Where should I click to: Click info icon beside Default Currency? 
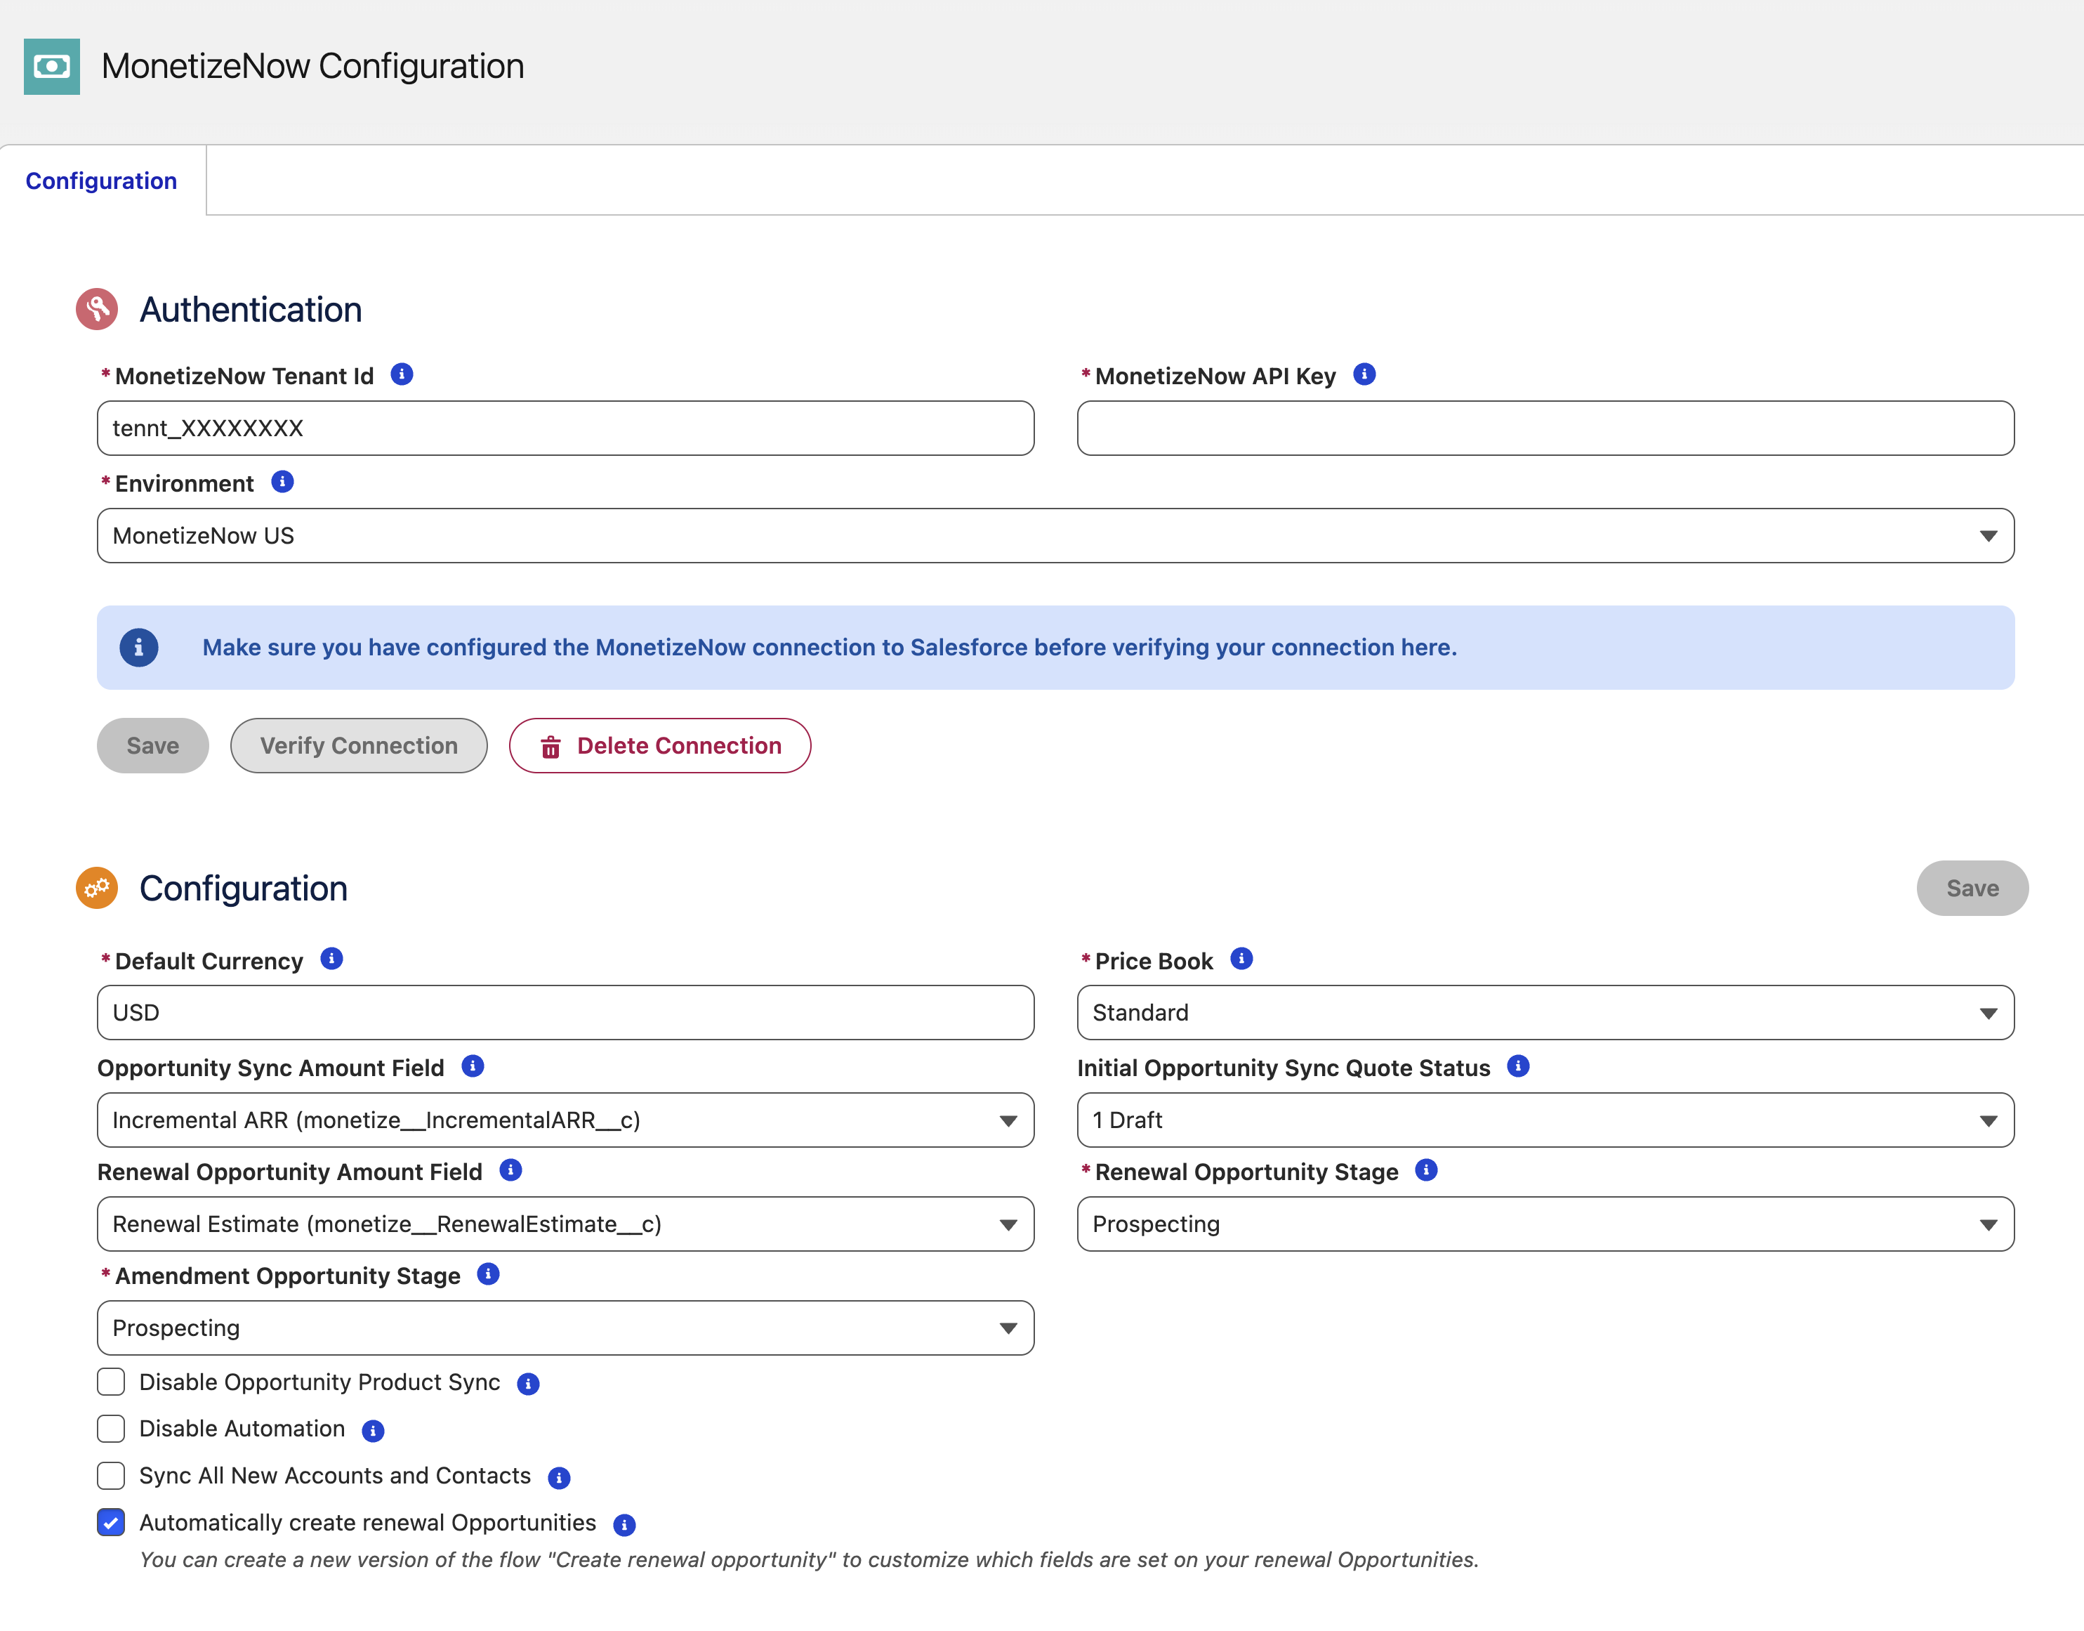(331, 959)
